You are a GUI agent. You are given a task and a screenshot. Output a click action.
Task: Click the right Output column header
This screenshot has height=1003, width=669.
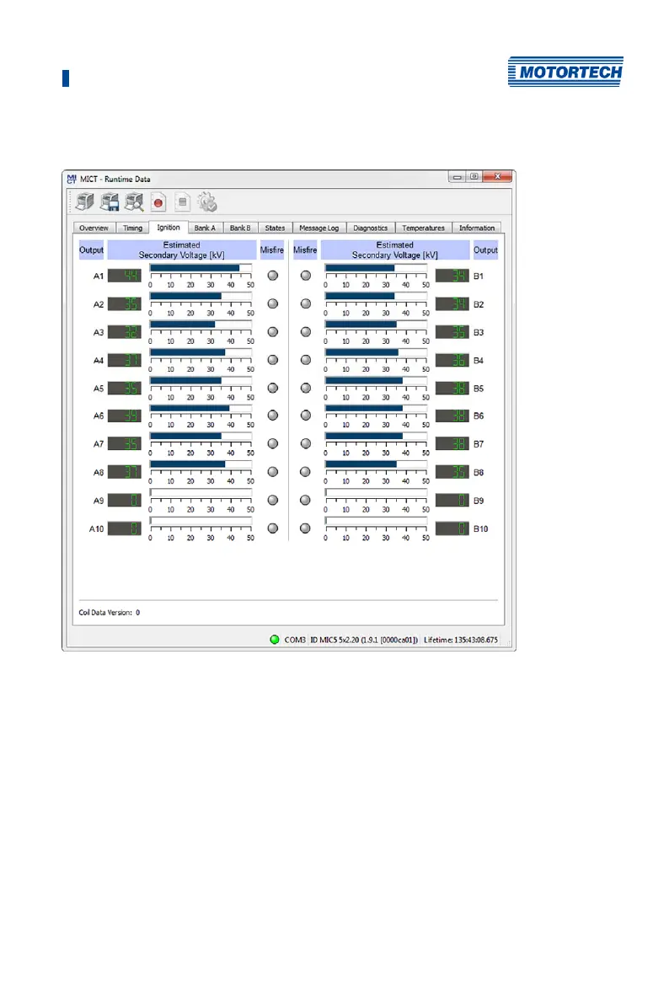[x=485, y=250]
